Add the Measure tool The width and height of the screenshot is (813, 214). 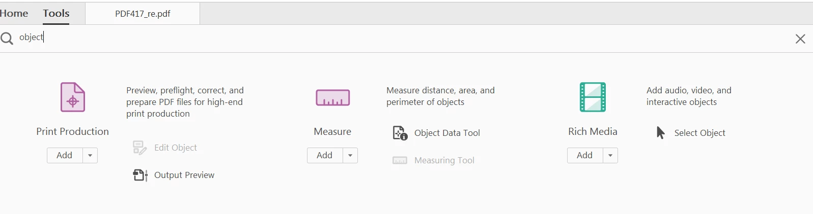click(324, 155)
